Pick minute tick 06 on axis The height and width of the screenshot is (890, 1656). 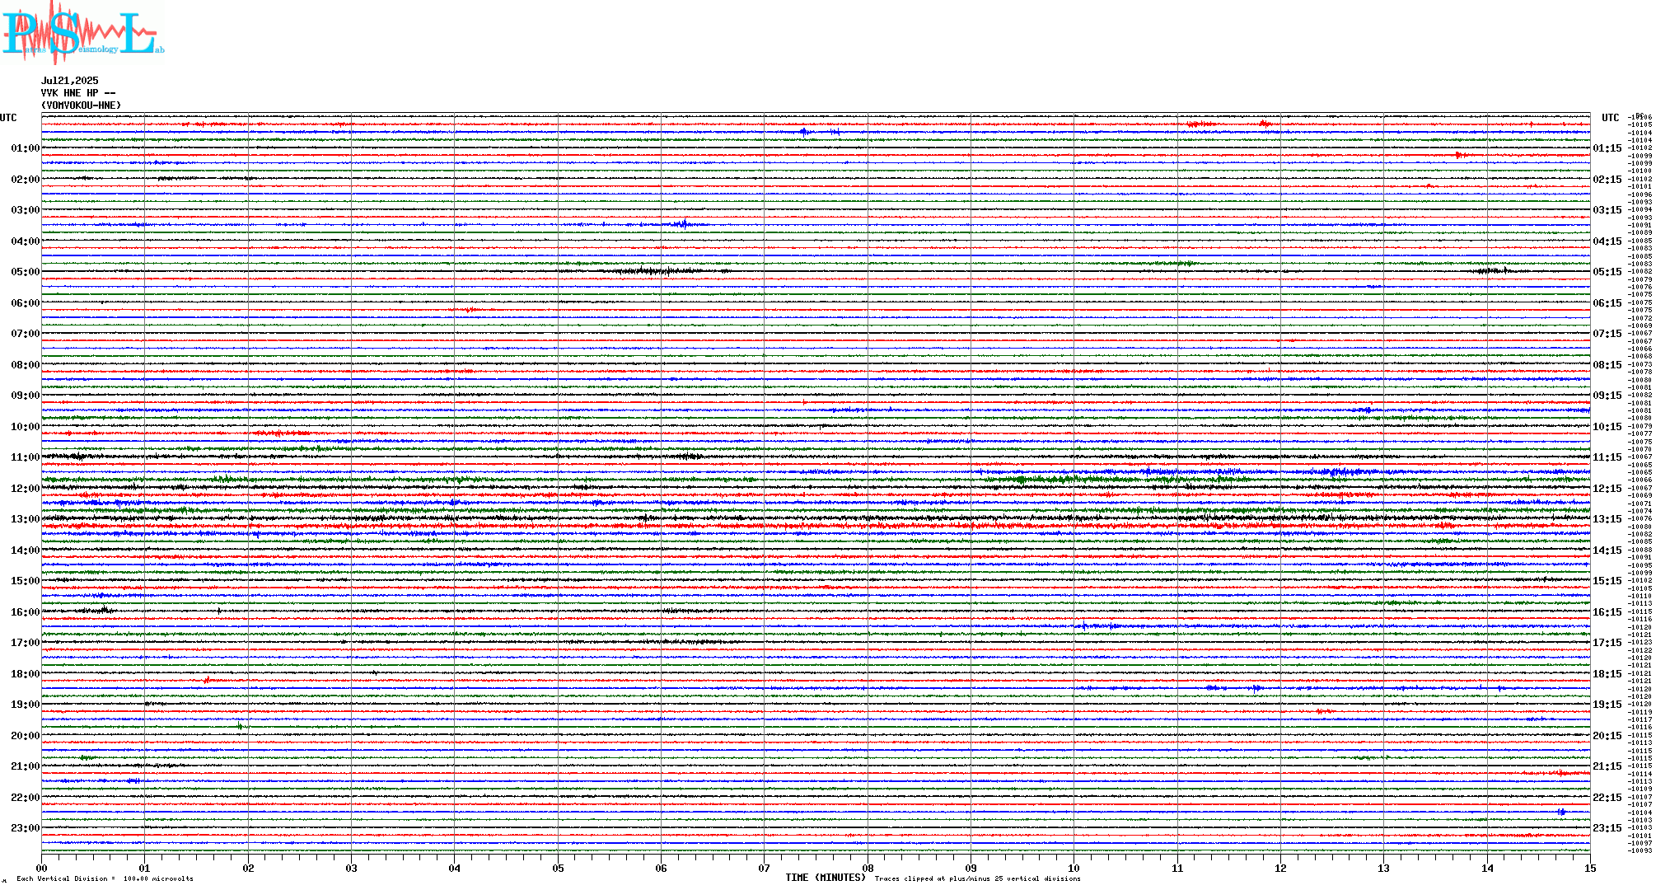[662, 868]
